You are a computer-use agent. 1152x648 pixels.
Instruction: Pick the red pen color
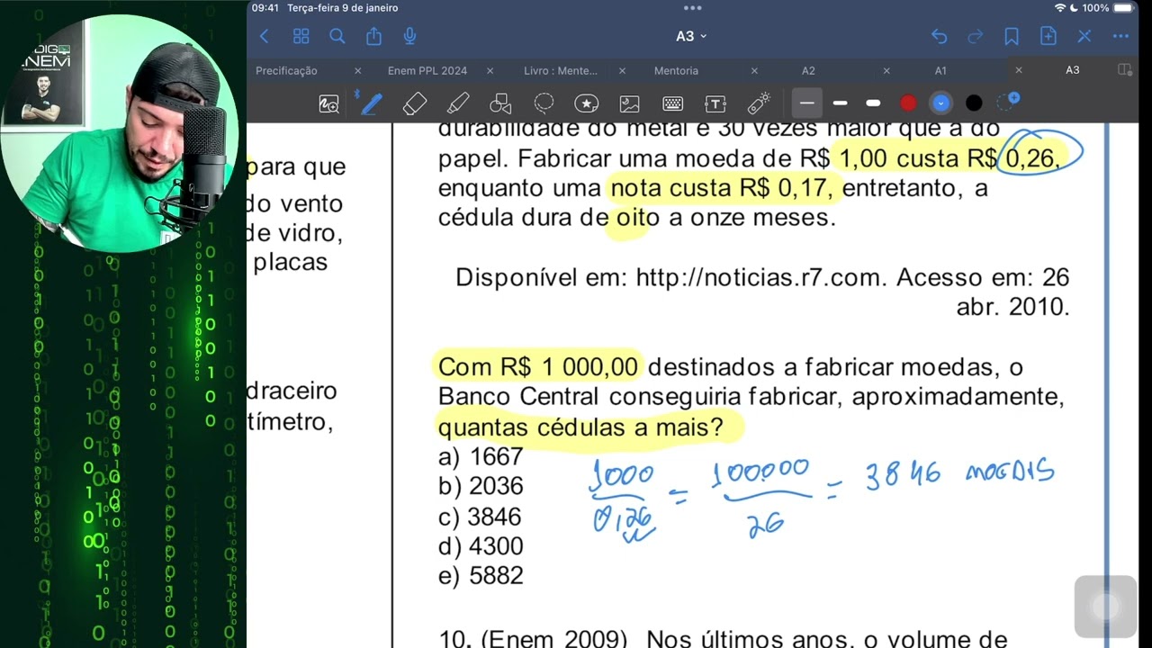908,103
